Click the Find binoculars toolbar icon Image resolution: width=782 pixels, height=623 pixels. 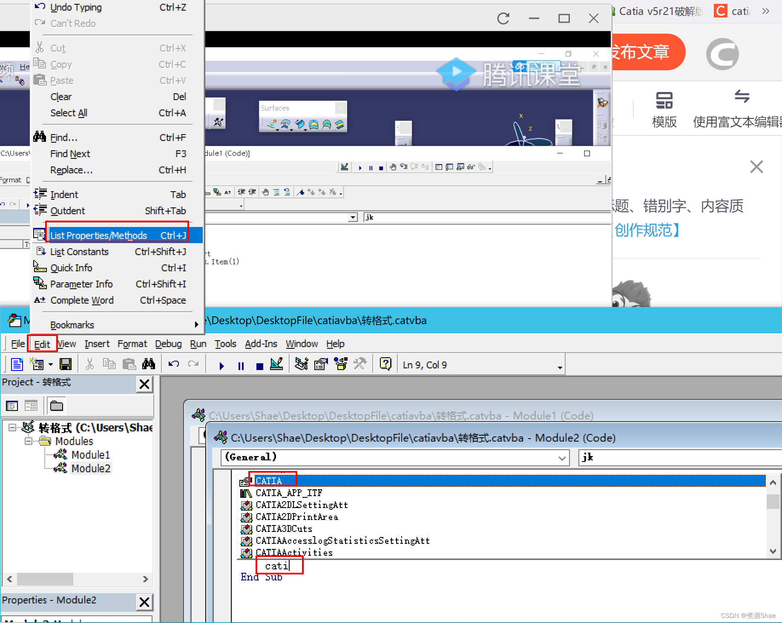pyautogui.click(x=149, y=365)
